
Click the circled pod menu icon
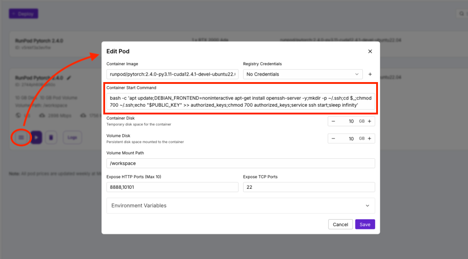click(x=21, y=137)
